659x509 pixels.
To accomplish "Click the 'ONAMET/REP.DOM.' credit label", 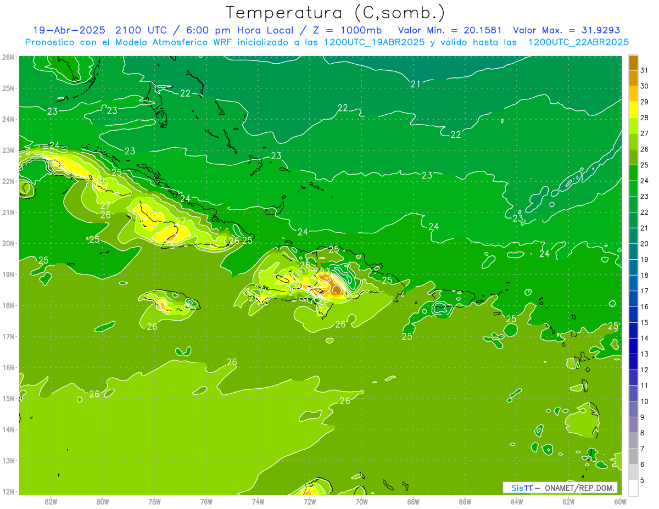I will (x=579, y=488).
